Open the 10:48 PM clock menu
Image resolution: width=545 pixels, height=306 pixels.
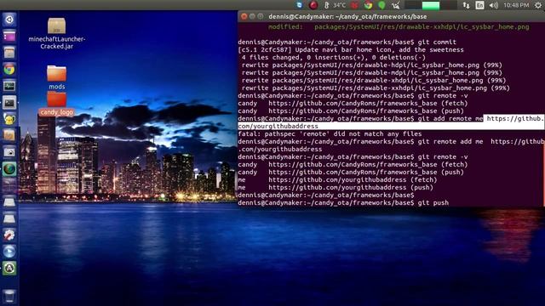click(516, 5)
